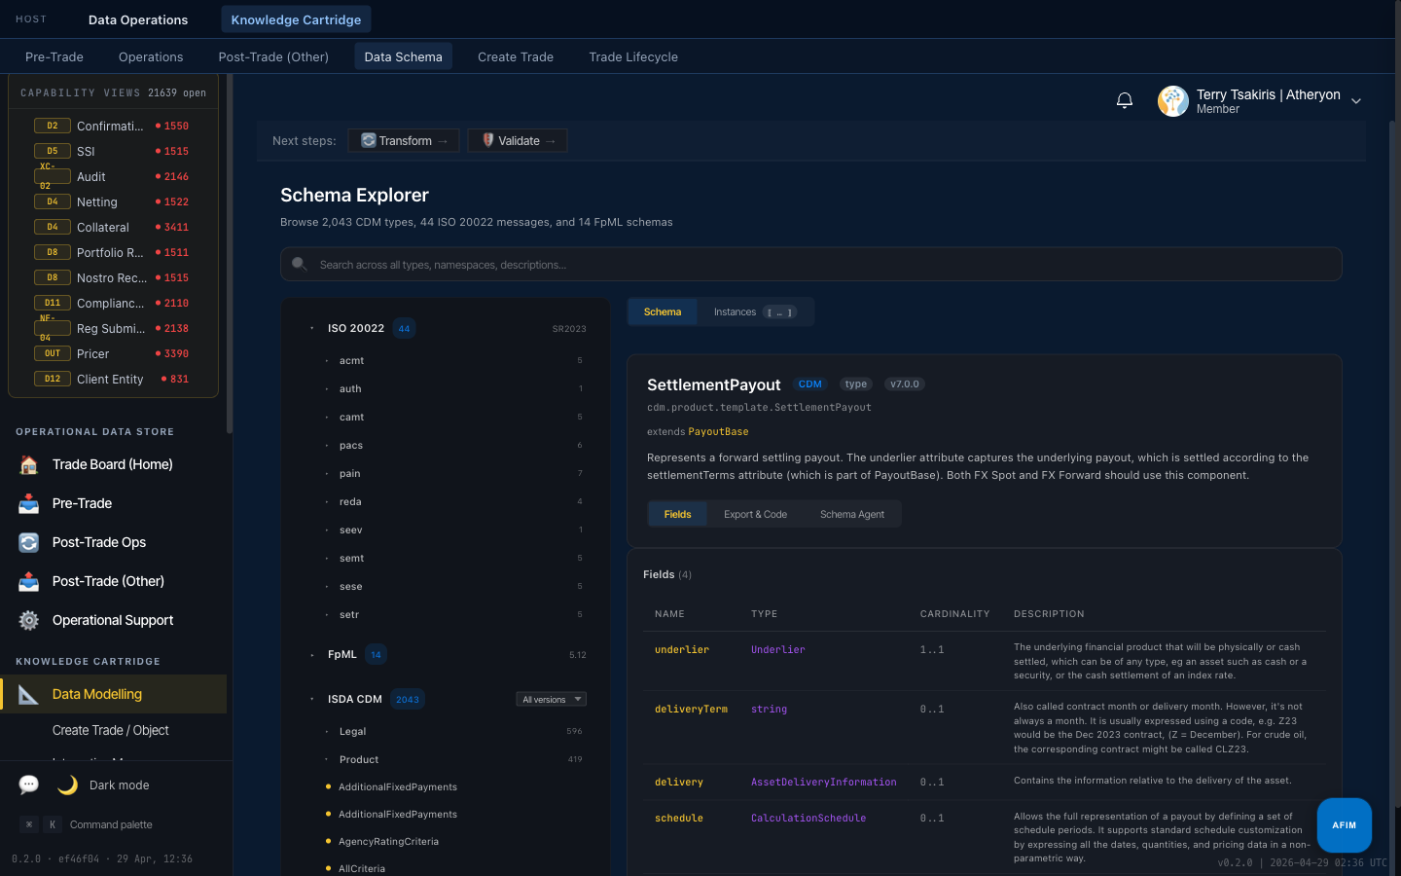Open the Data Schema tab
The height and width of the screenshot is (876, 1401).
[403, 56]
